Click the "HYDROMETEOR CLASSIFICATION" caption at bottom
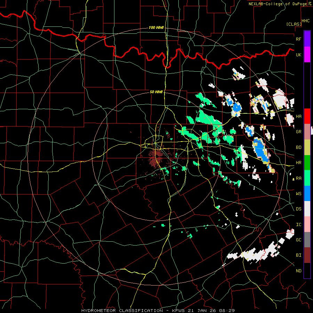 122,311
